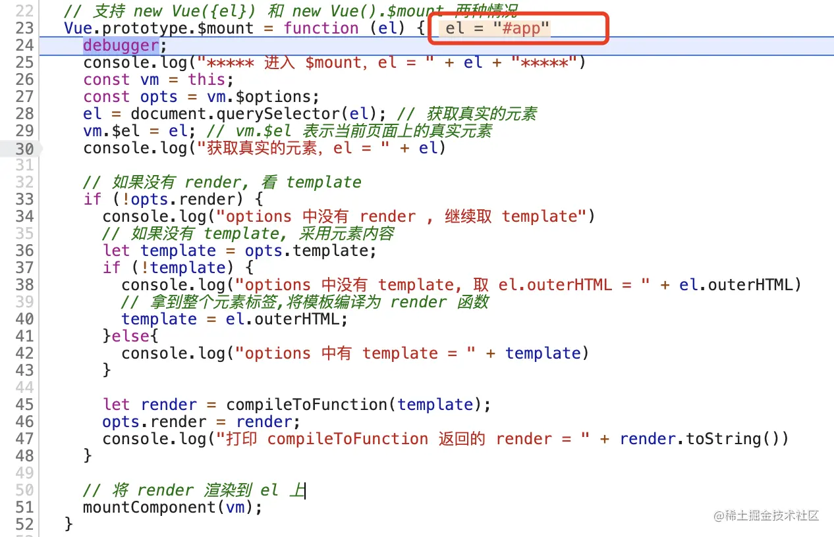
Task: Click line number 34 in the gutter
Action: pos(24,217)
